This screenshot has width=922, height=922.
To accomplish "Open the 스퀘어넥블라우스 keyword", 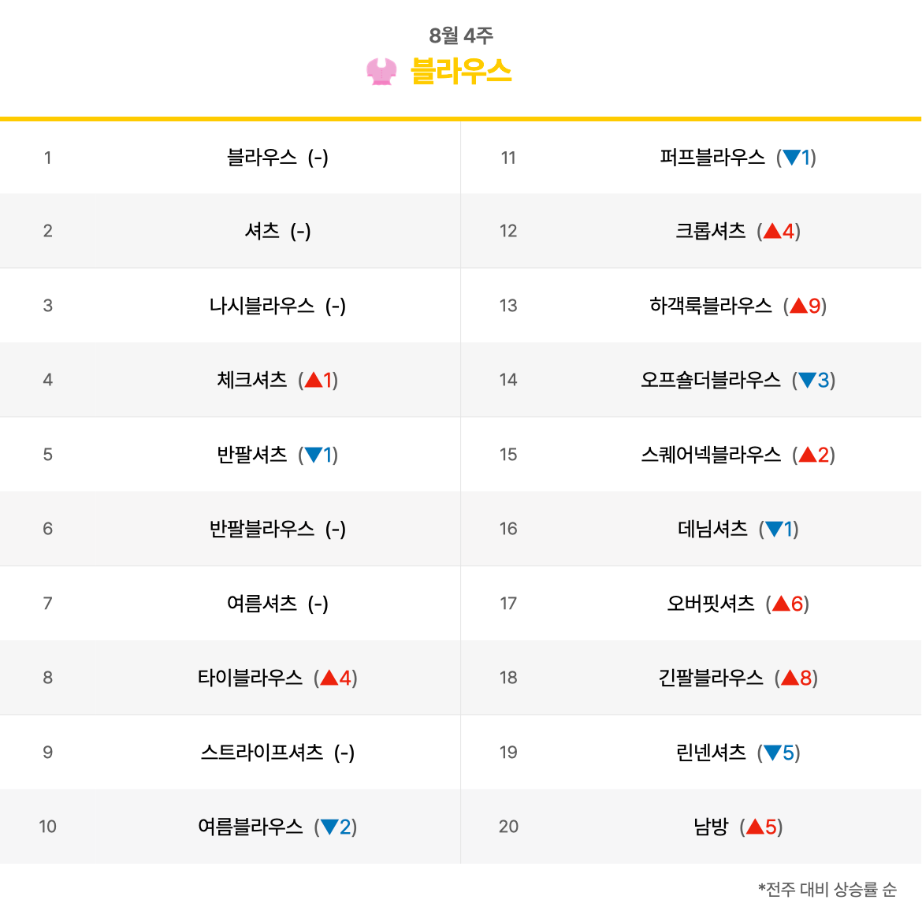I will pos(710,455).
